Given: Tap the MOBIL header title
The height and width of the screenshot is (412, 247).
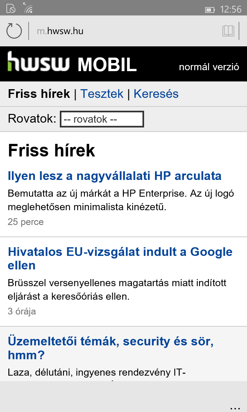Looking at the screenshot, I should pyautogui.click(x=107, y=65).
